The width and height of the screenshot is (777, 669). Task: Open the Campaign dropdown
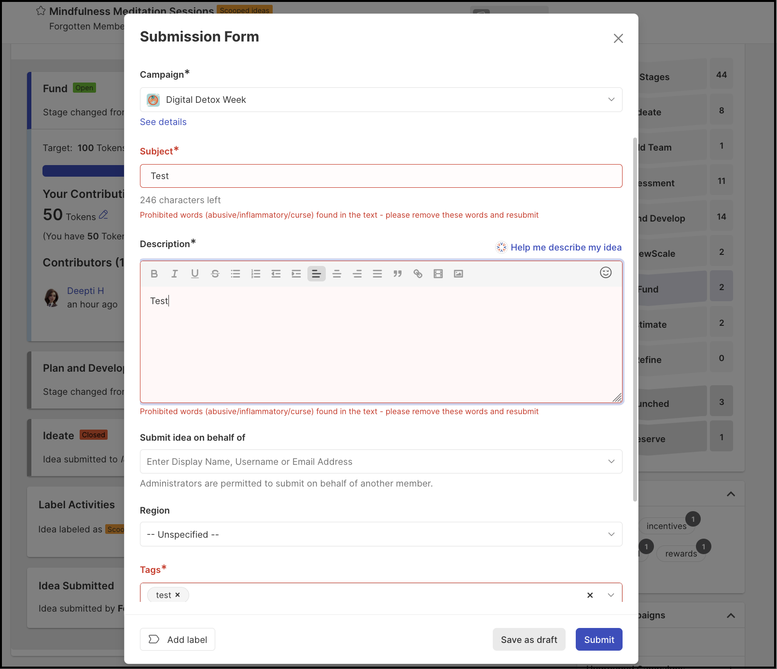(x=381, y=100)
